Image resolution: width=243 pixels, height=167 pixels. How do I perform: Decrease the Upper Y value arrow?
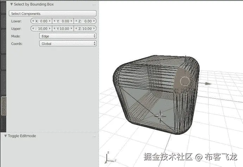[x=54, y=28]
